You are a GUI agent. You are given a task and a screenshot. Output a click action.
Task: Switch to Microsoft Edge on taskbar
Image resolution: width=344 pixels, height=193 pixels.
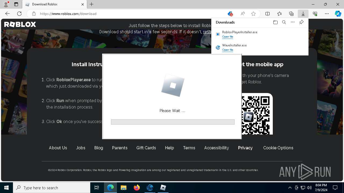(x=110, y=188)
